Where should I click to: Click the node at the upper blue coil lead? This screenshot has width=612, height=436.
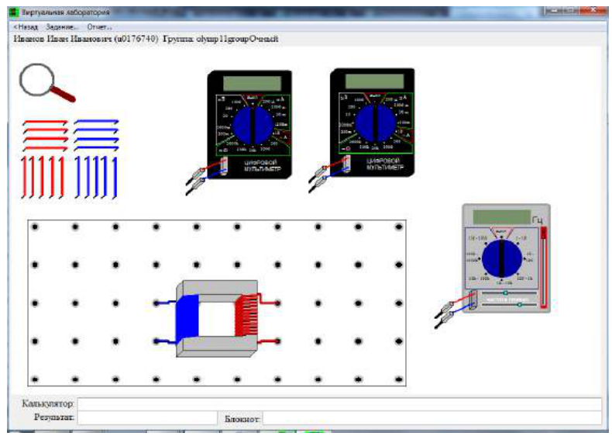tap(156, 303)
